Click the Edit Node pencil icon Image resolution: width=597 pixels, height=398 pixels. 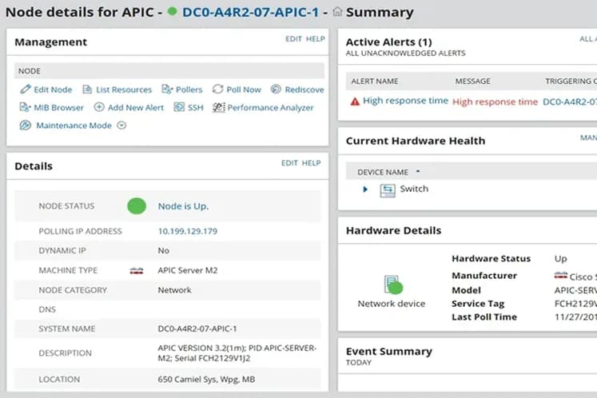tap(26, 90)
